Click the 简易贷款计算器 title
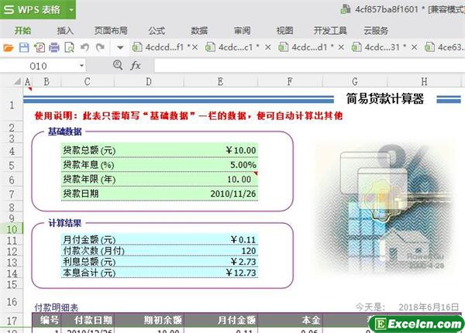Viewport: 465px width, 333px height. [x=385, y=98]
